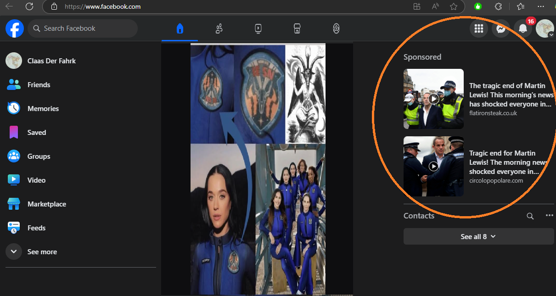This screenshot has height=296, width=556.
Task: Open Memories from the sidebar
Action: [x=43, y=108]
